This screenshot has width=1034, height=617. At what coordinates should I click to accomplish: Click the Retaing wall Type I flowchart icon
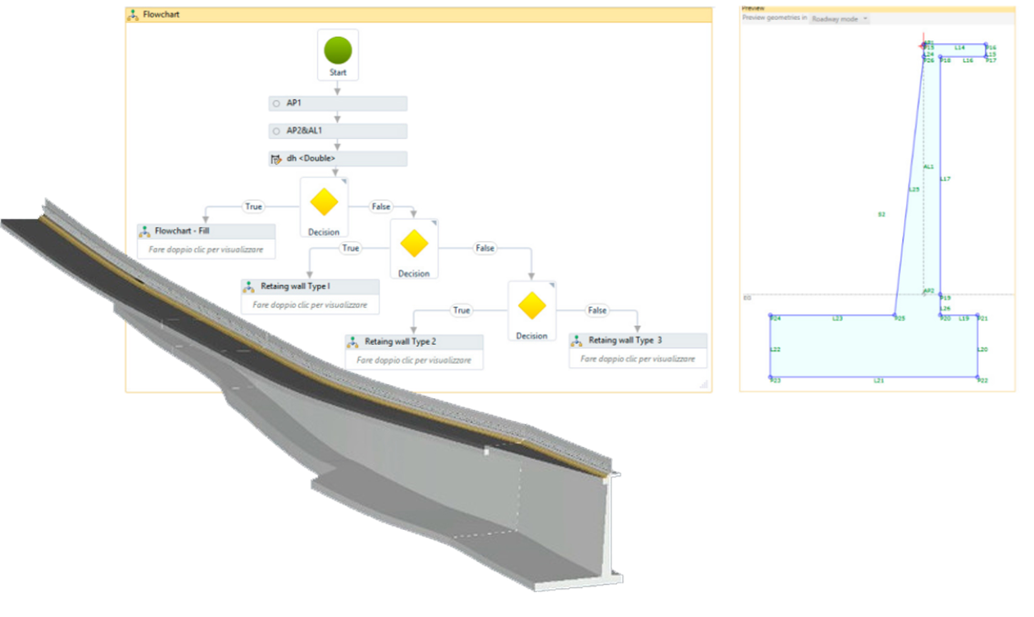tap(249, 287)
